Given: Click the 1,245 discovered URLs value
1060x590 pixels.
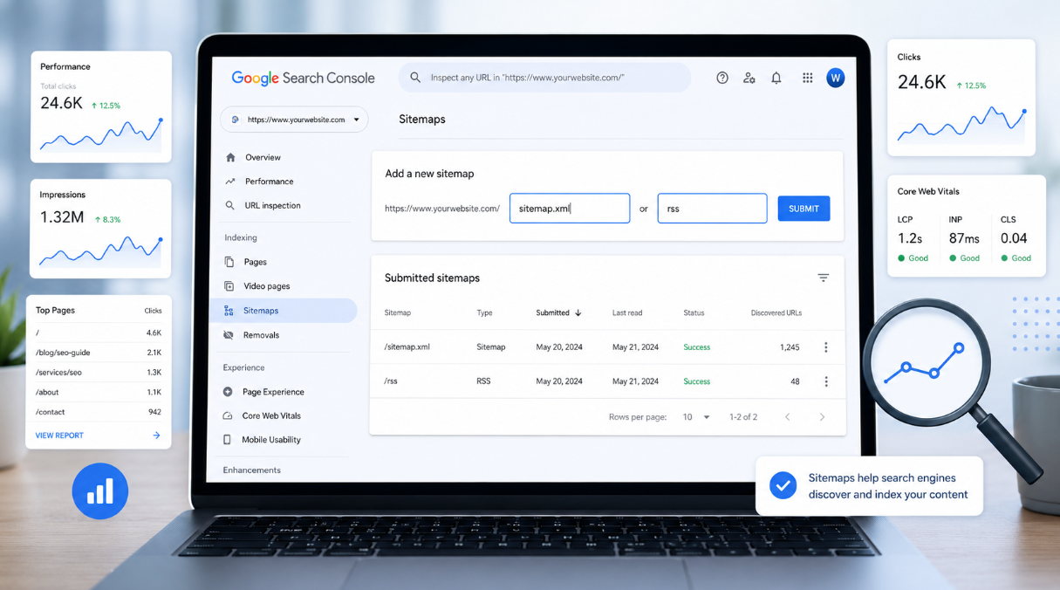Looking at the screenshot, I should (790, 347).
